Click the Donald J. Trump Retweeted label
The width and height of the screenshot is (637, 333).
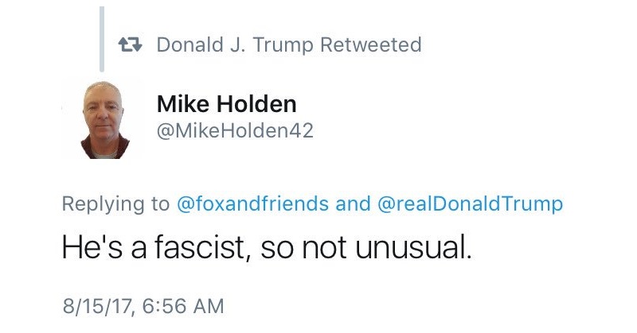289,45
